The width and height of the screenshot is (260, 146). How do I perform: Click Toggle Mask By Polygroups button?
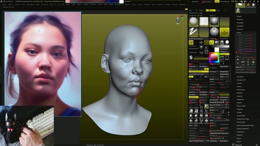click(219, 133)
